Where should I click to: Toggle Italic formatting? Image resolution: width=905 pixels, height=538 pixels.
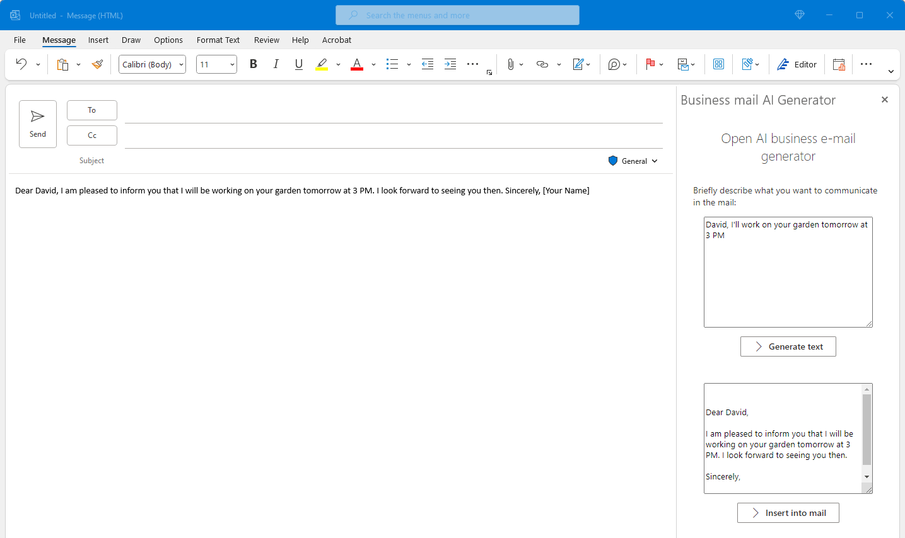pyautogui.click(x=276, y=64)
